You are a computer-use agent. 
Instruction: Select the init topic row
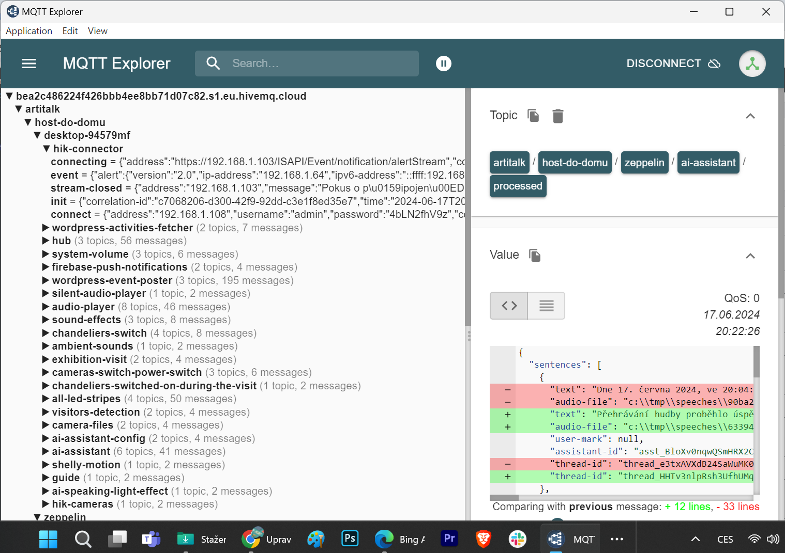click(258, 201)
